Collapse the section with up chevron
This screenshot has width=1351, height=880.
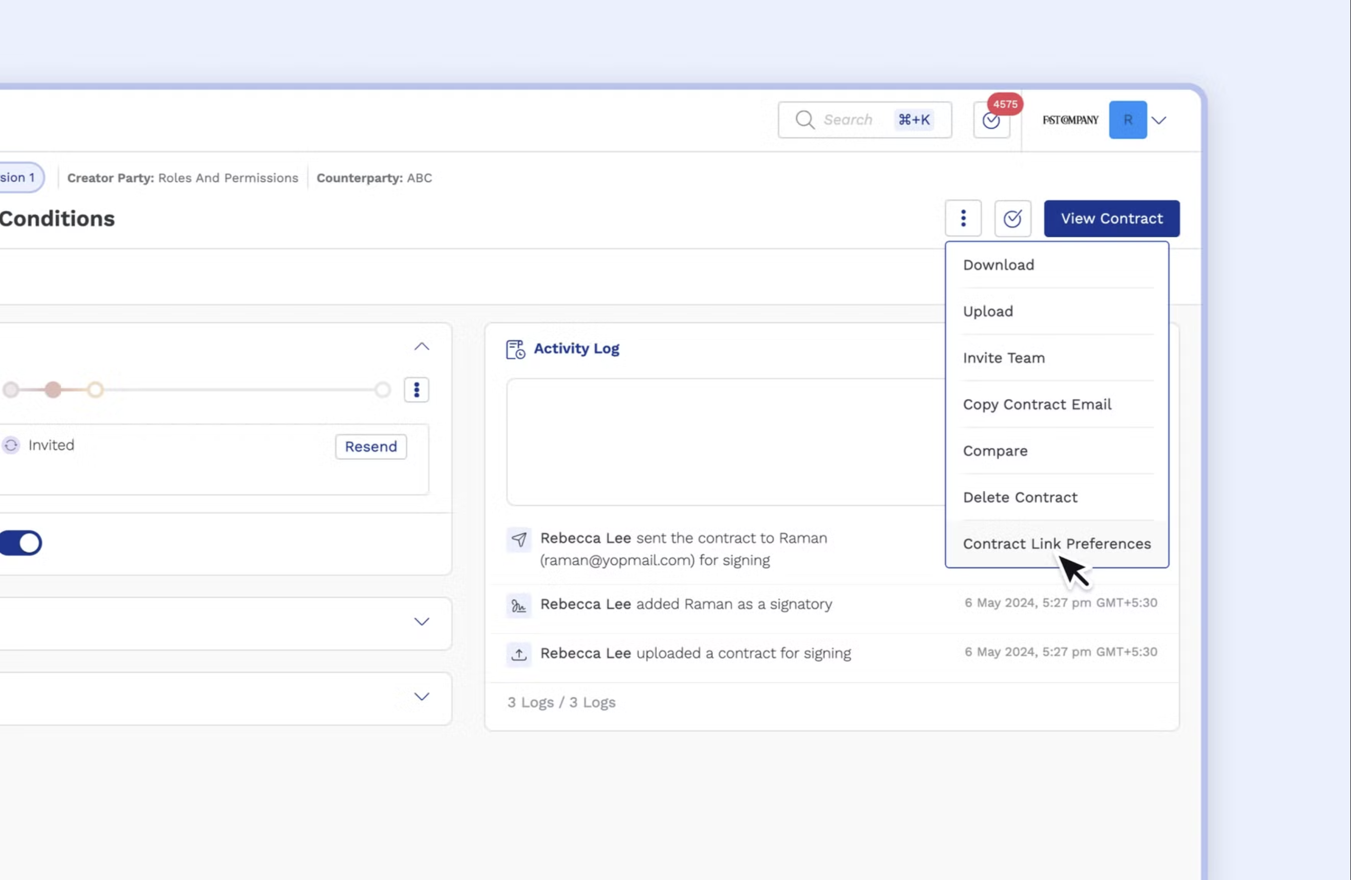421,347
